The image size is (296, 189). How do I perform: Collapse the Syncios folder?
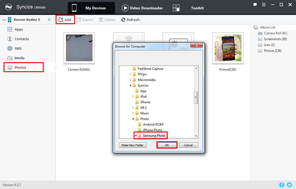point(130,85)
